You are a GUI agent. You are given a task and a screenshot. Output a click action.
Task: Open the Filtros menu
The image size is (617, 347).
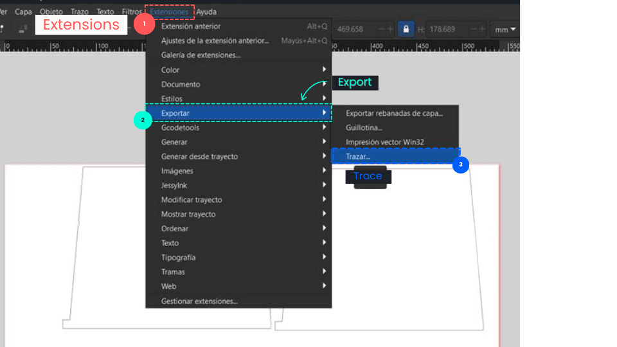click(x=132, y=12)
